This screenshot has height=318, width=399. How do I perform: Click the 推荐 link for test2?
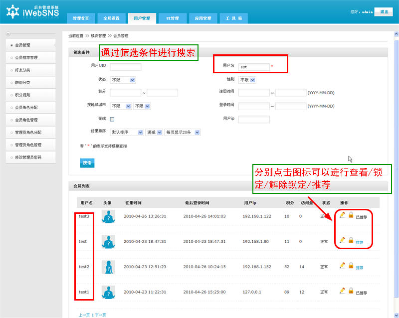coord(359,268)
